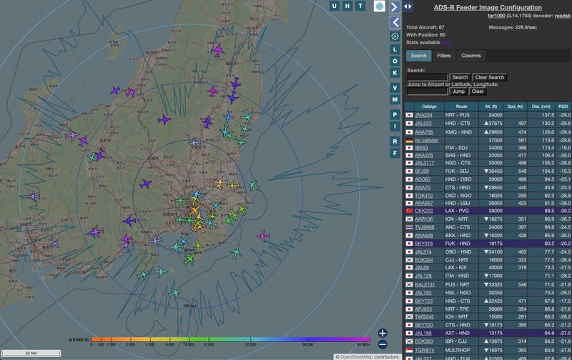Zoom in the map with plus button
Screen dimensions: 572x360
click(x=383, y=333)
